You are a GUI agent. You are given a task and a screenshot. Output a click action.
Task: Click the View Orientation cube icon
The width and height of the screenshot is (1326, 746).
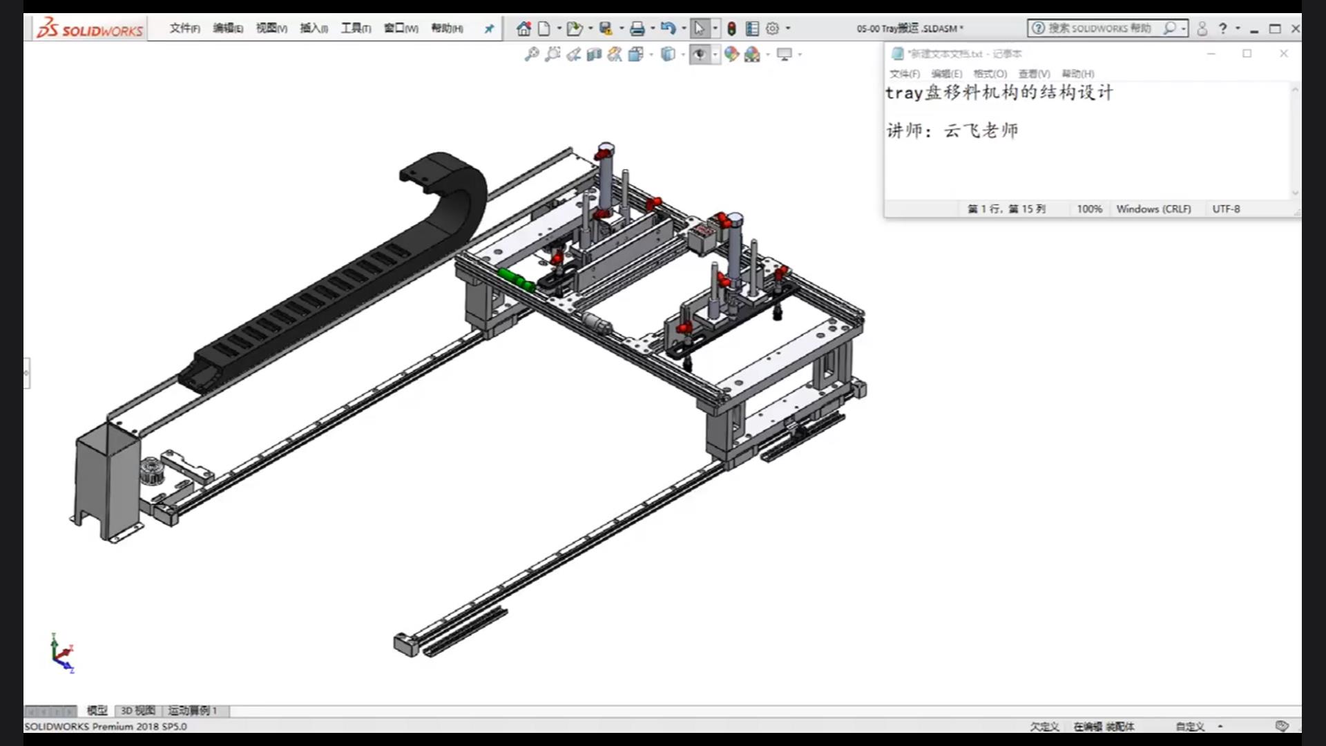[636, 54]
